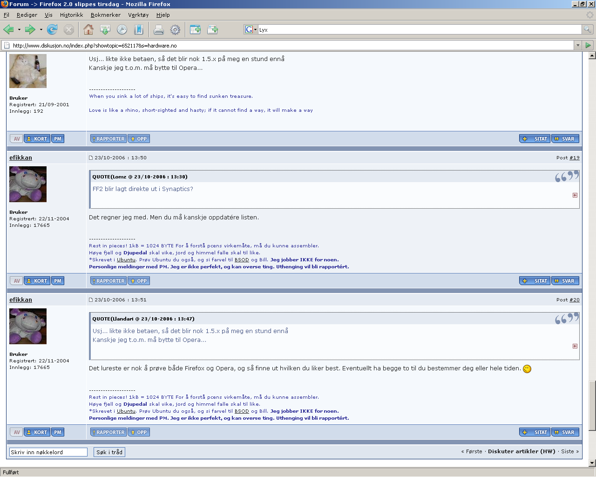Viewport: 596px width, 477px height.
Task: Click the red snapback icon in Lomz quote
Action: 575,195
